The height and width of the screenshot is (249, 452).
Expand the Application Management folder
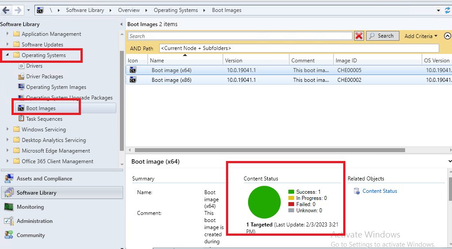click(8, 34)
